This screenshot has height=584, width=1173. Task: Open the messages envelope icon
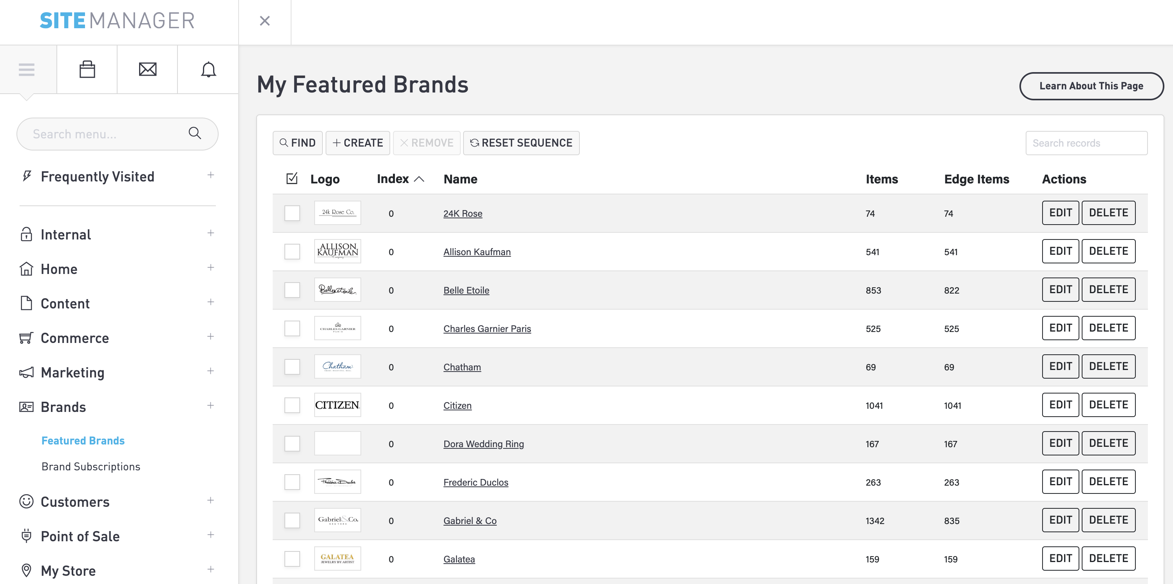point(147,69)
